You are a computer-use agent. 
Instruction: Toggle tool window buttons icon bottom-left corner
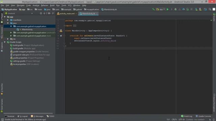pos(2,120)
